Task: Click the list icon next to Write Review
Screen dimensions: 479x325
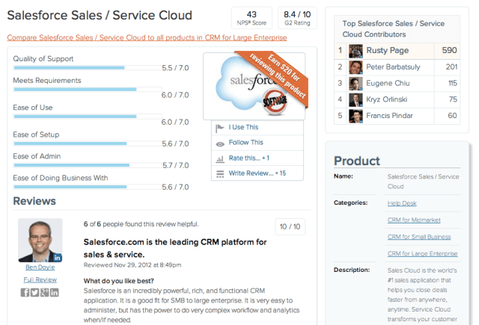Action: (x=220, y=174)
